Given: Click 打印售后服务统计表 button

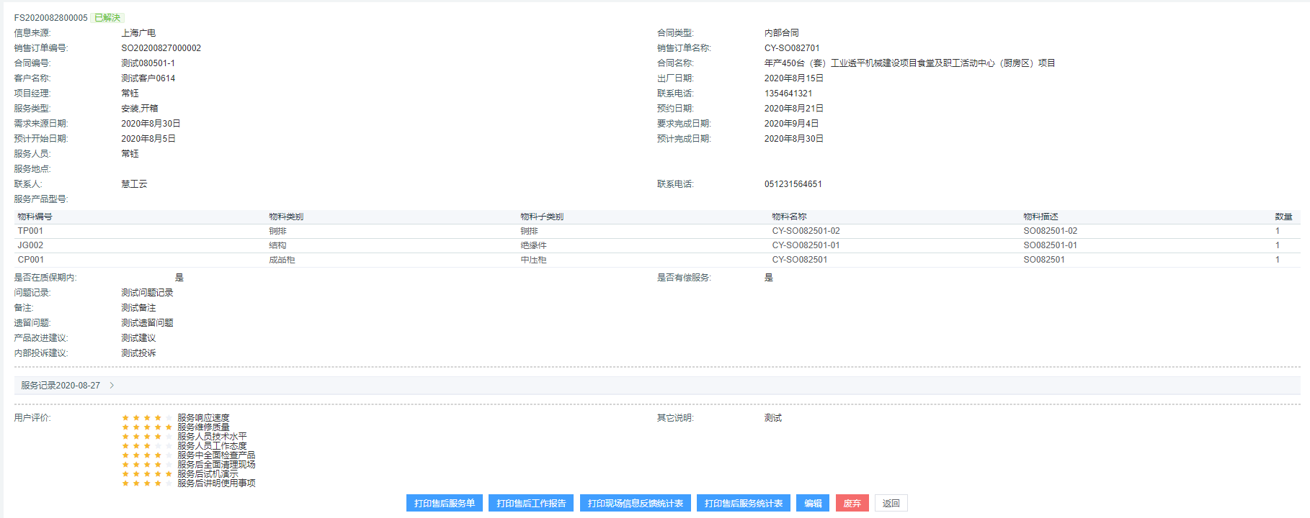Looking at the screenshot, I should [743, 504].
